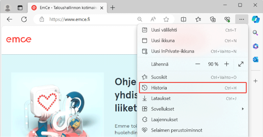The height and width of the screenshot is (137, 263).
Task: Enter full screen with expand arrows icon
Action: click(241, 64)
